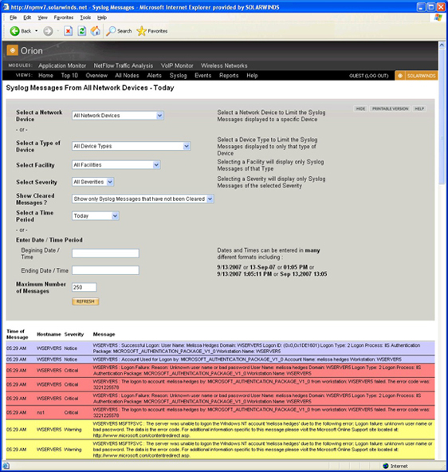The height and width of the screenshot is (472, 448).
Task: Click the Windows flag logo
Action: click(x=438, y=18)
